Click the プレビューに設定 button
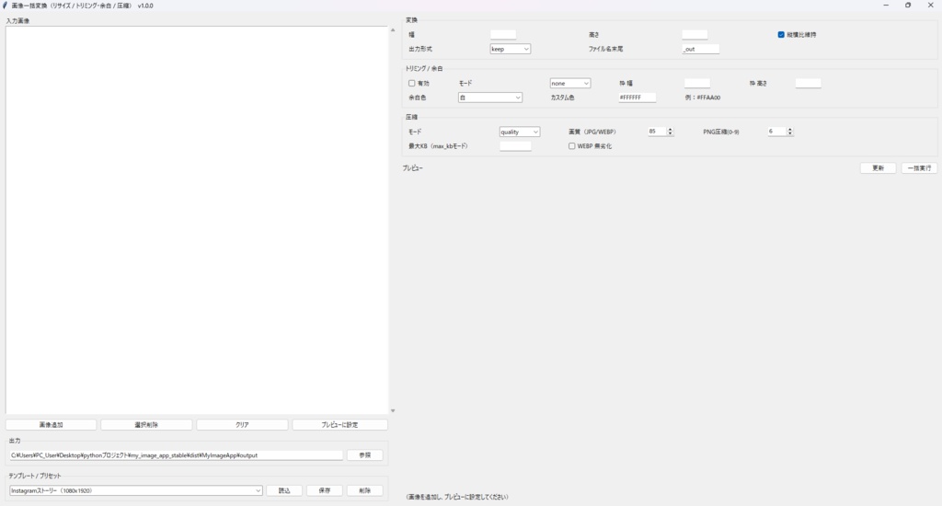Viewport: 942px width, 506px height. (340, 424)
